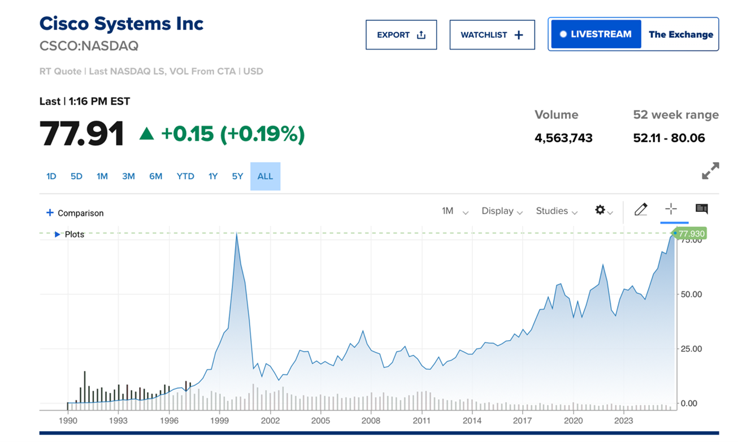Select the 5Y time range
Viewport: 738px width, 442px height.
[x=237, y=176]
